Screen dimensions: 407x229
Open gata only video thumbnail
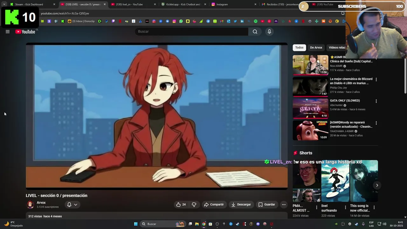click(310, 108)
